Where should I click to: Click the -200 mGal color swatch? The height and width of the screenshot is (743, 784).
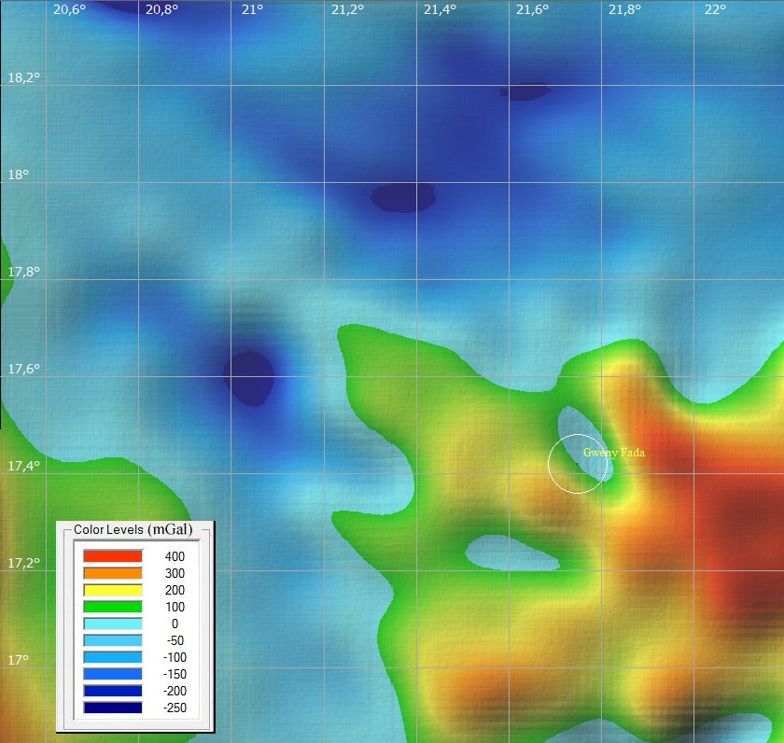coord(113,691)
